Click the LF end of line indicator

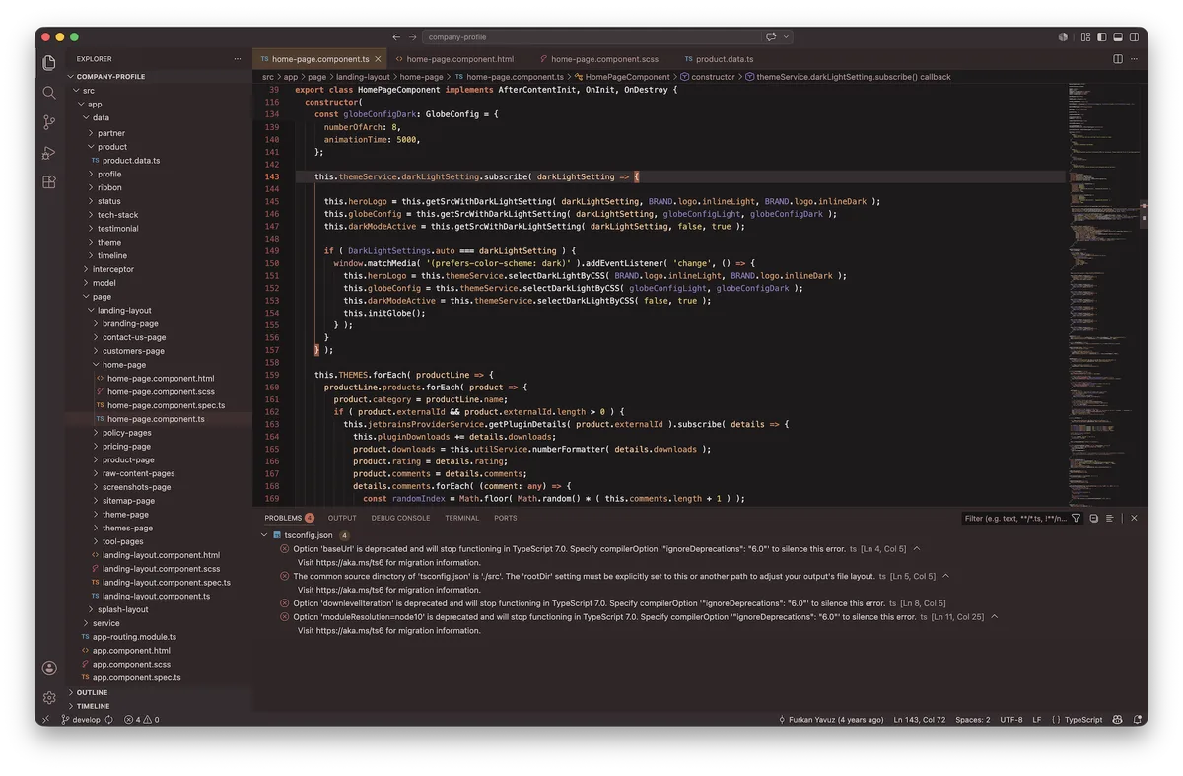[x=1037, y=720]
